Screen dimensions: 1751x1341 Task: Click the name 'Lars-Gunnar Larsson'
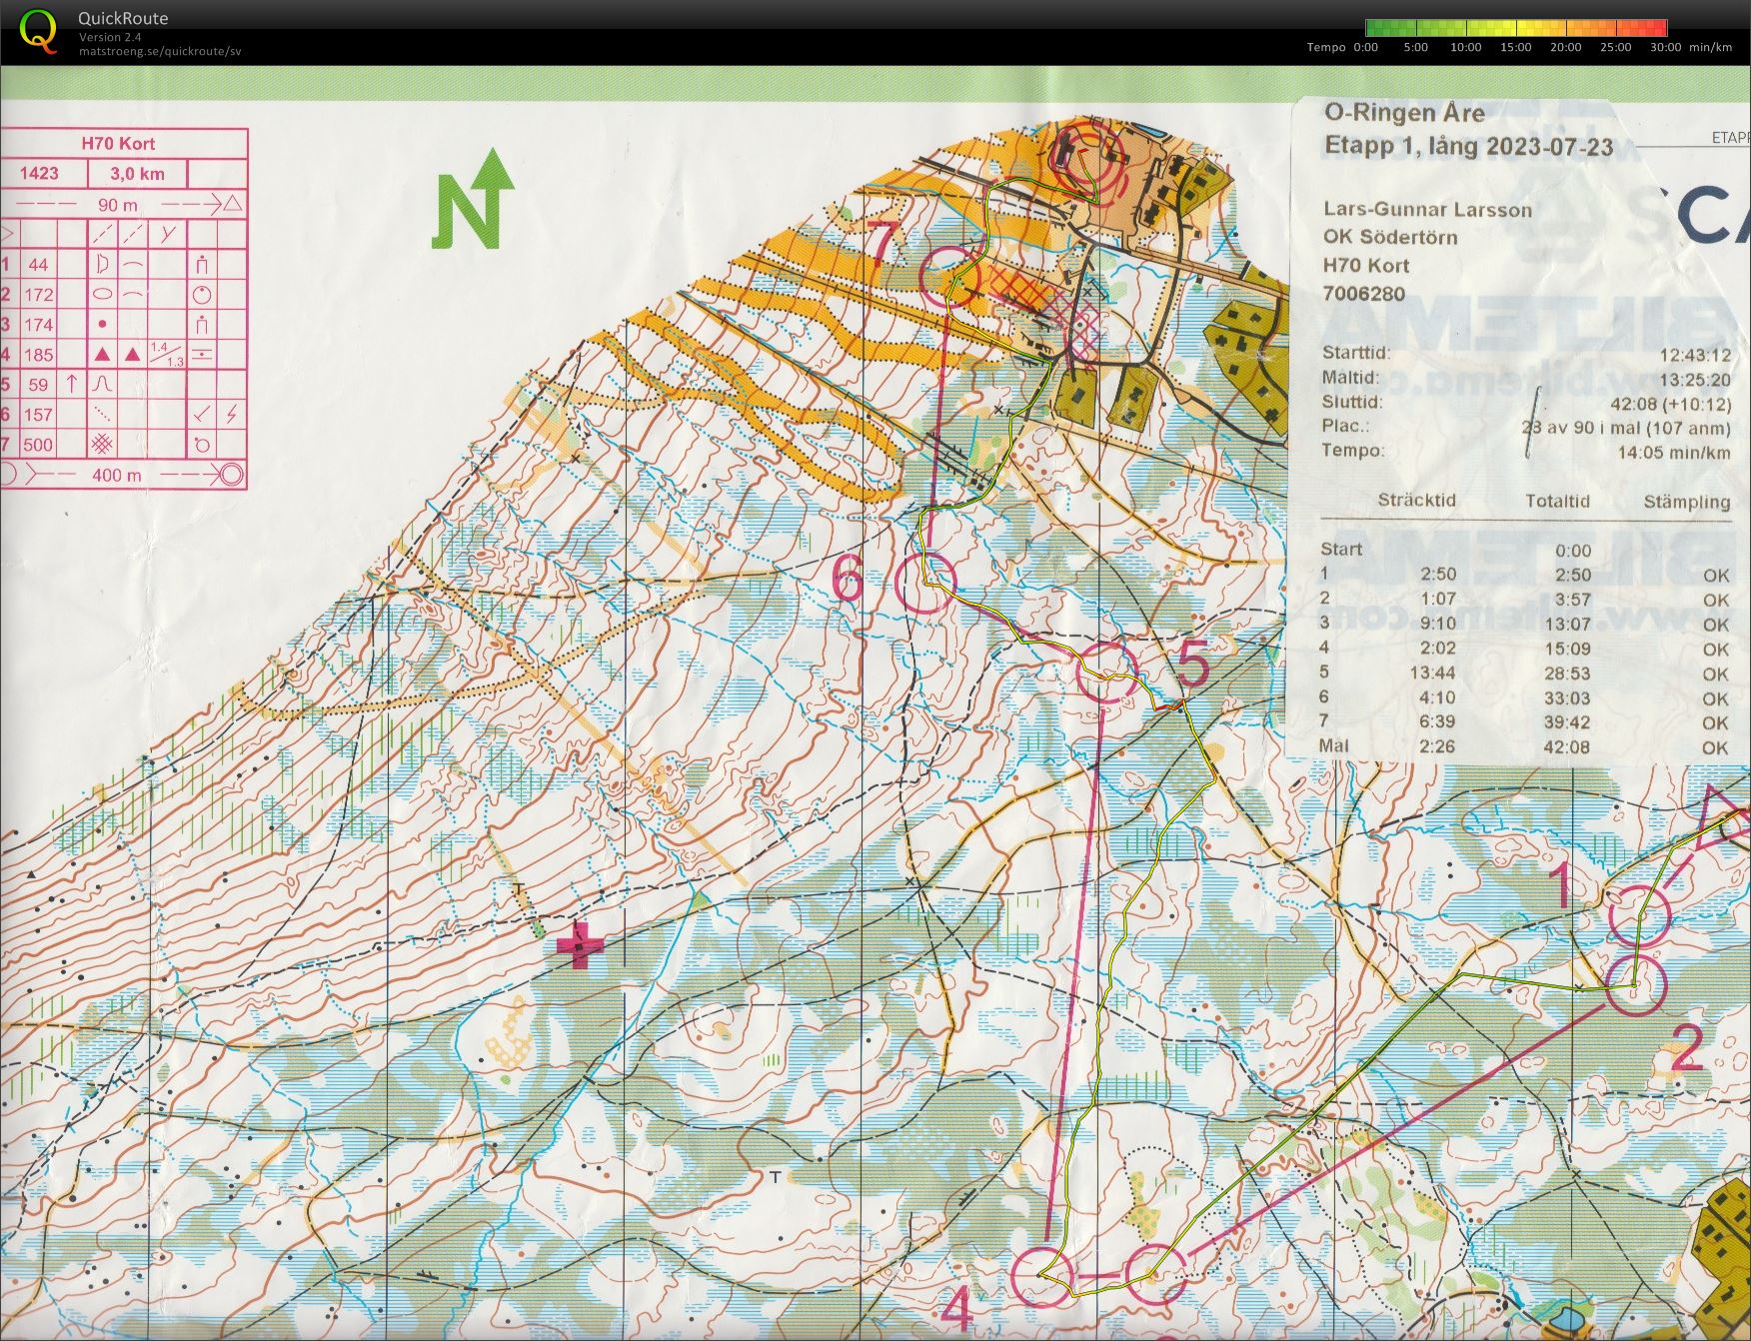click(1427, 209)
